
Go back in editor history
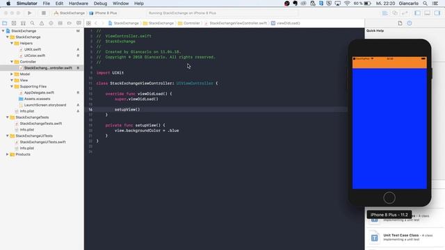(x=96, y=23)
